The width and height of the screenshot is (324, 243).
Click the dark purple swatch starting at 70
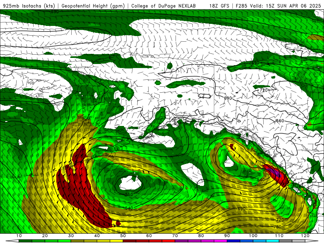[x=181, y=241]
